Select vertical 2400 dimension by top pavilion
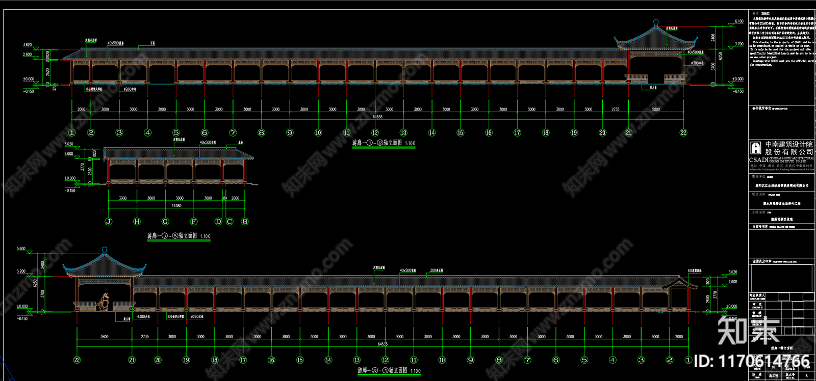816x381 pixels. pos(713,37)
